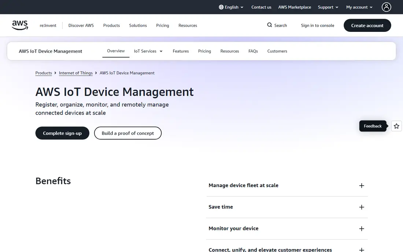Follow the Internet of Things breadcrumb
This screenshot has height=252, width=403.
pyautogui.click(x=76, y=73)
